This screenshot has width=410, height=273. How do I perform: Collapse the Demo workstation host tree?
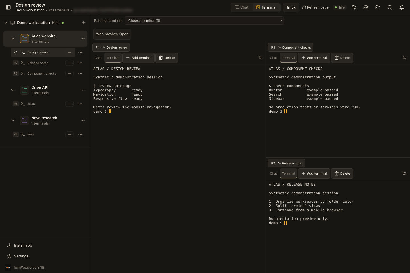(6, 23)
